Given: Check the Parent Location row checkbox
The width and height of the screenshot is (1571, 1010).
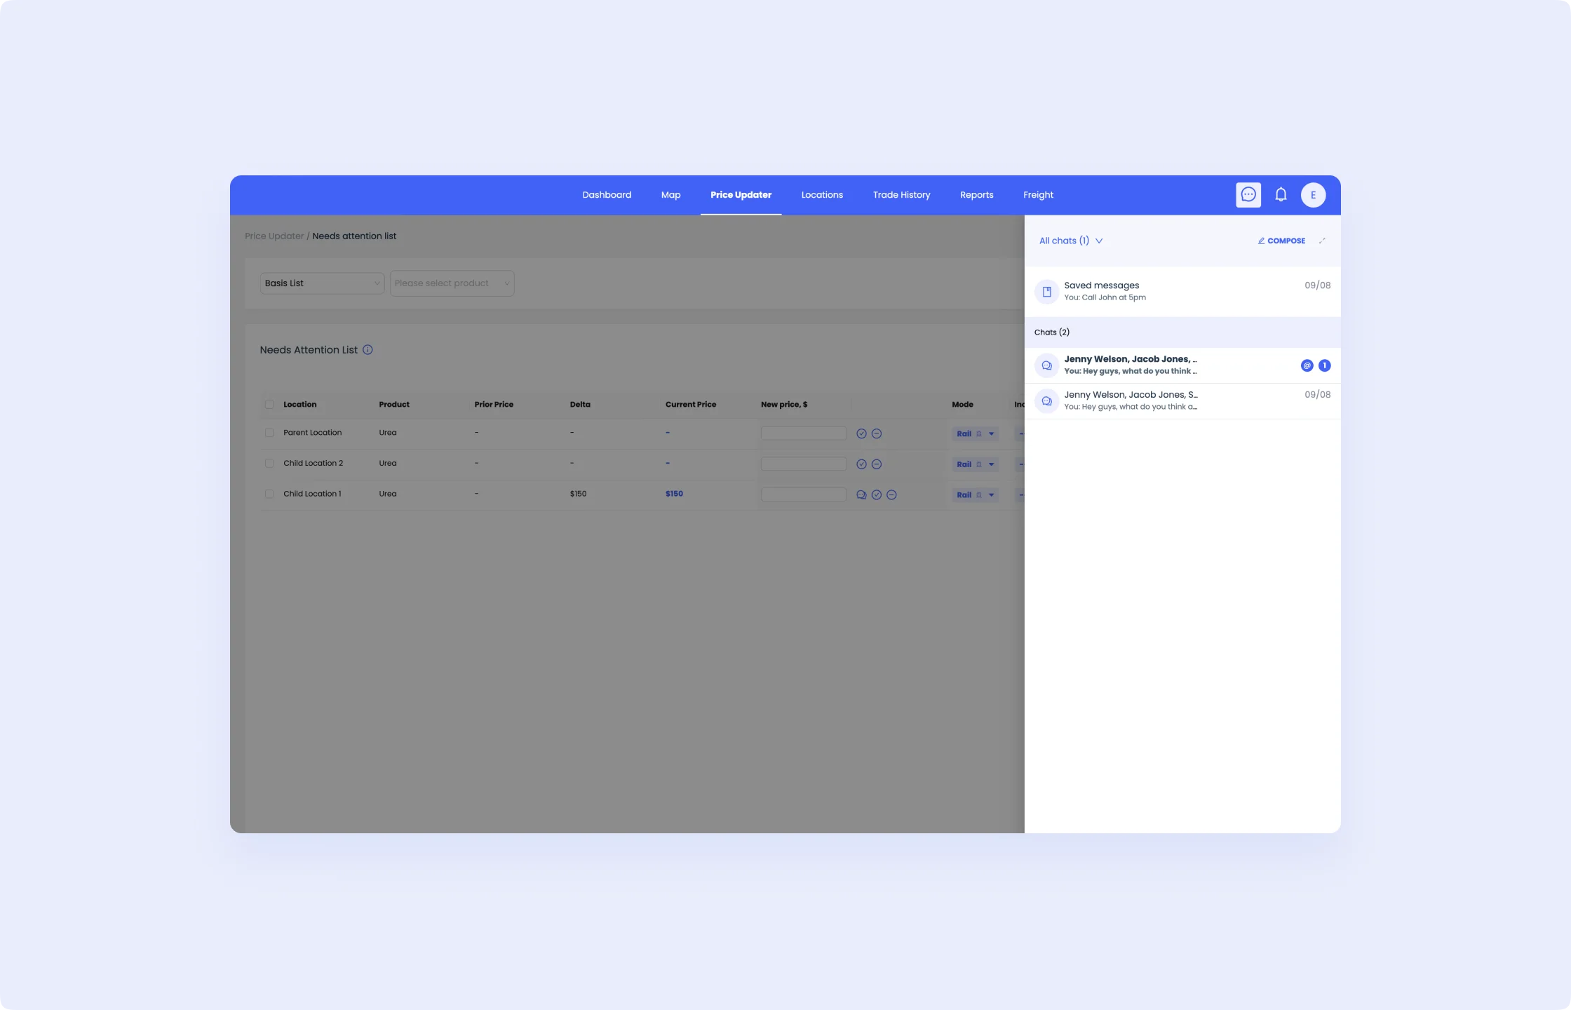Looking at the screenshot, I should click(269, 433).
